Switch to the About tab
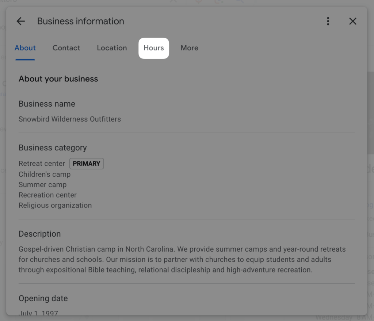The height and width of the screenshot is (321, 374). [x=25, y=48]
